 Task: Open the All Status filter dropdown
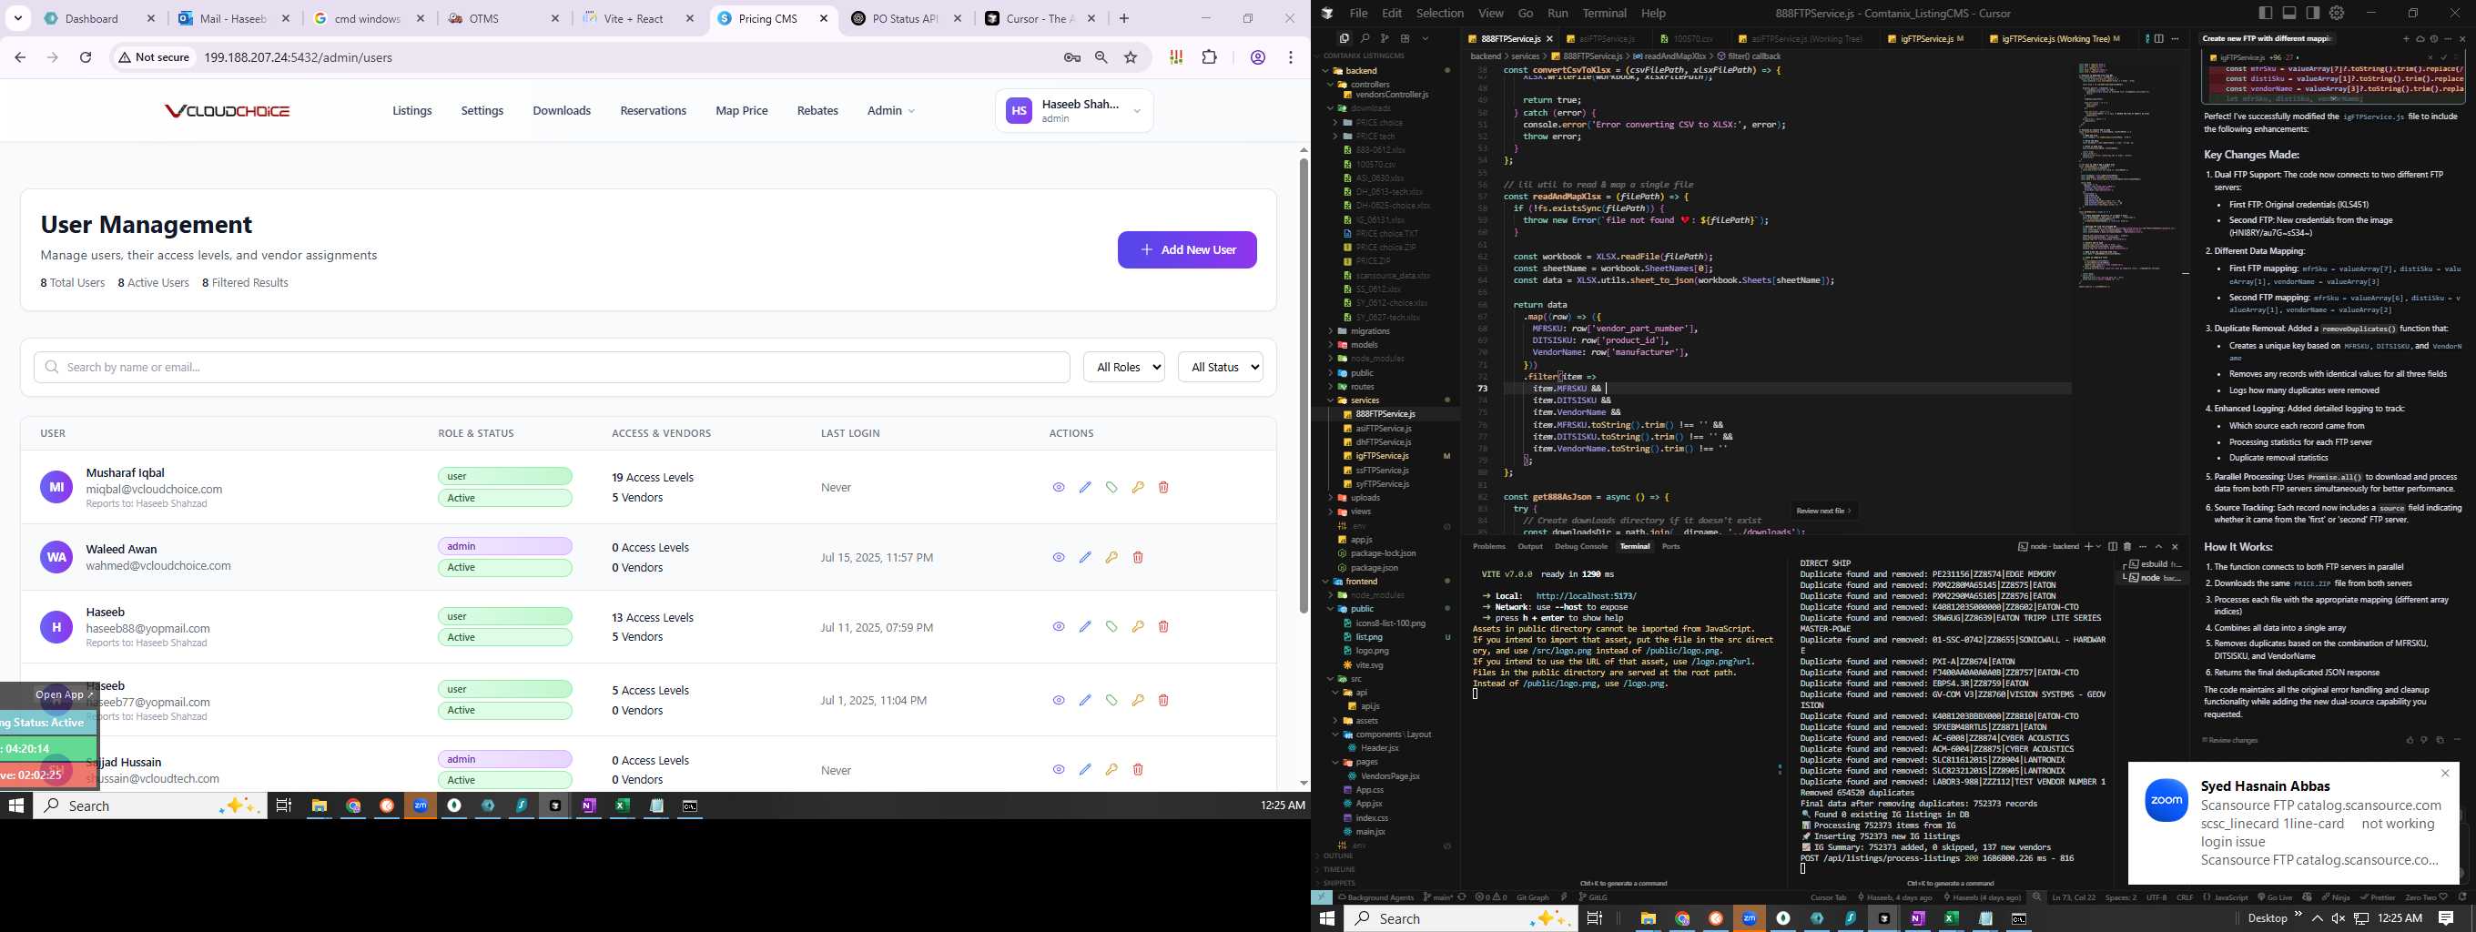tap(1220, 367)
